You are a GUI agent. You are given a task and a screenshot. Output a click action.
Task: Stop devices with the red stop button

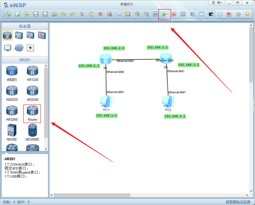point(174,14)
